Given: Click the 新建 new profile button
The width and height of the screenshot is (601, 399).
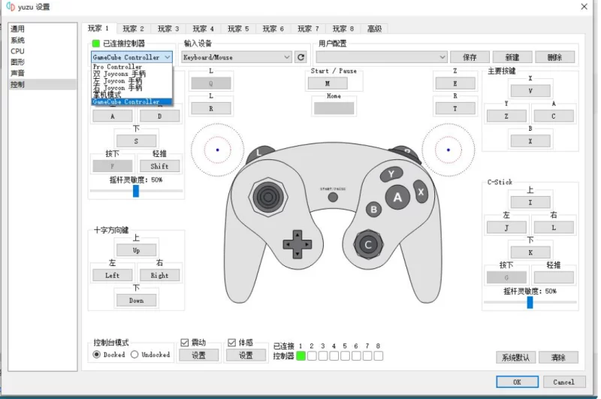Looking at the screenshot, I should pyautogui.click(x=512, y=57).
